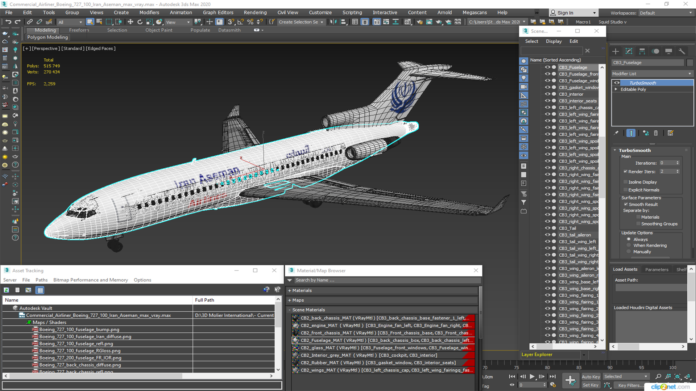
Task: Click Pin Stack icon under modifier stack
Action: coord(616,133)
